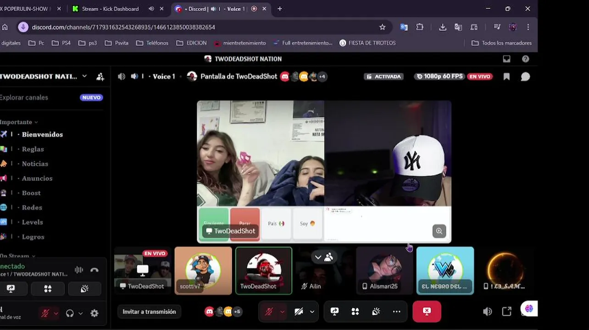Open 1080p 60 FPS stream quality
The width and height of the screenshot is (589, 330).
click(x=439, y=77)
